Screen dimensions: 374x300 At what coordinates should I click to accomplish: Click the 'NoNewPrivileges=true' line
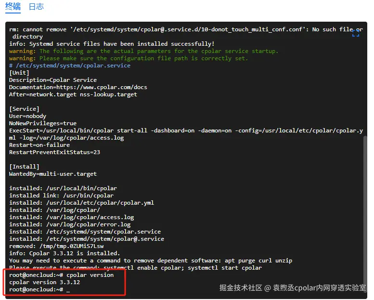click(x=43, y=123)
